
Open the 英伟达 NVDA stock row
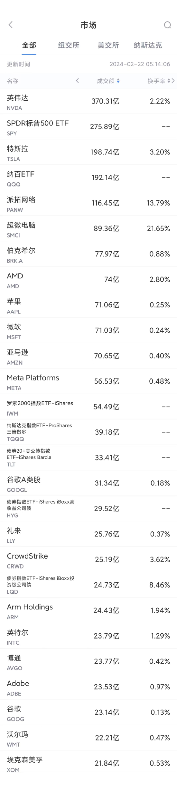(88, 101)
